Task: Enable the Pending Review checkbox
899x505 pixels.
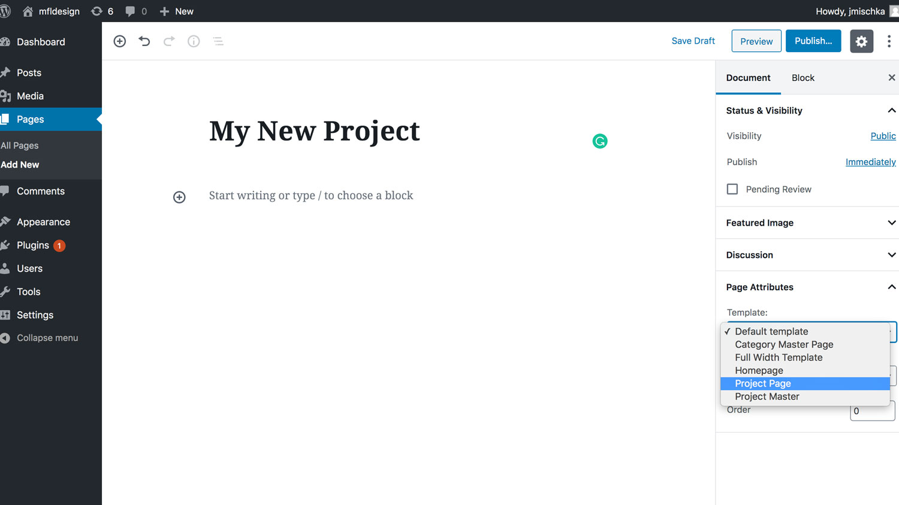Action: click(x=732, y=189)
